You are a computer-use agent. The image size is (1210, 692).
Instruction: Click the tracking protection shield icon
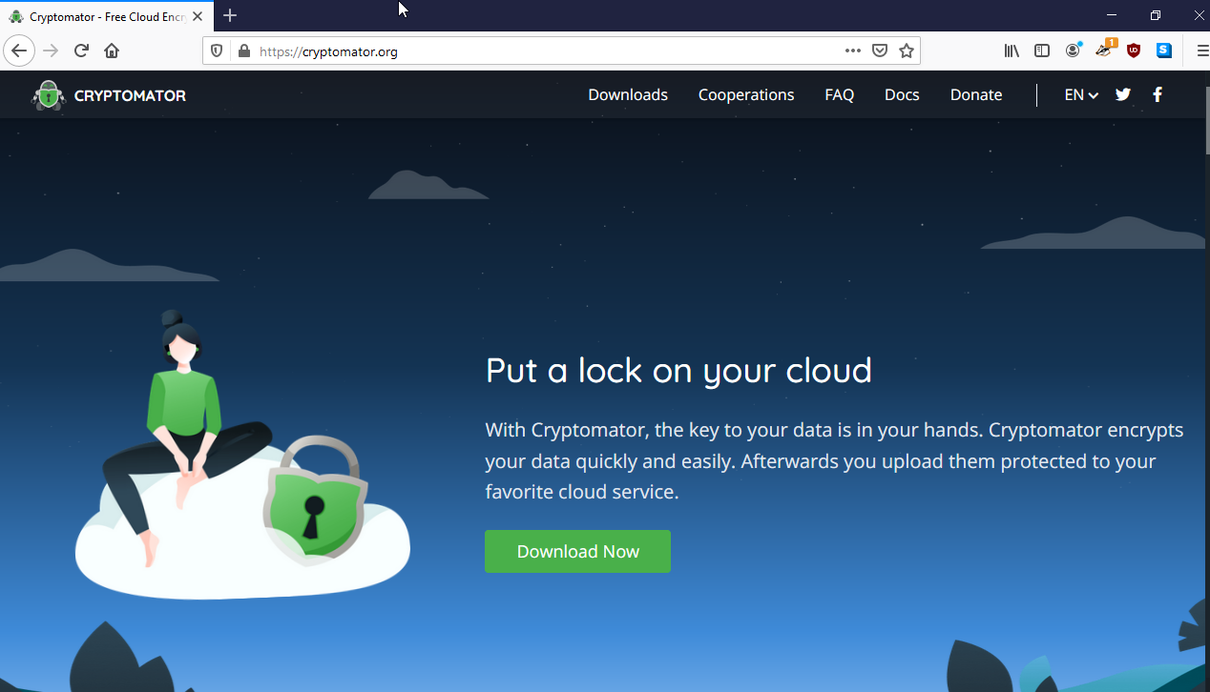[x=217, y=51]
